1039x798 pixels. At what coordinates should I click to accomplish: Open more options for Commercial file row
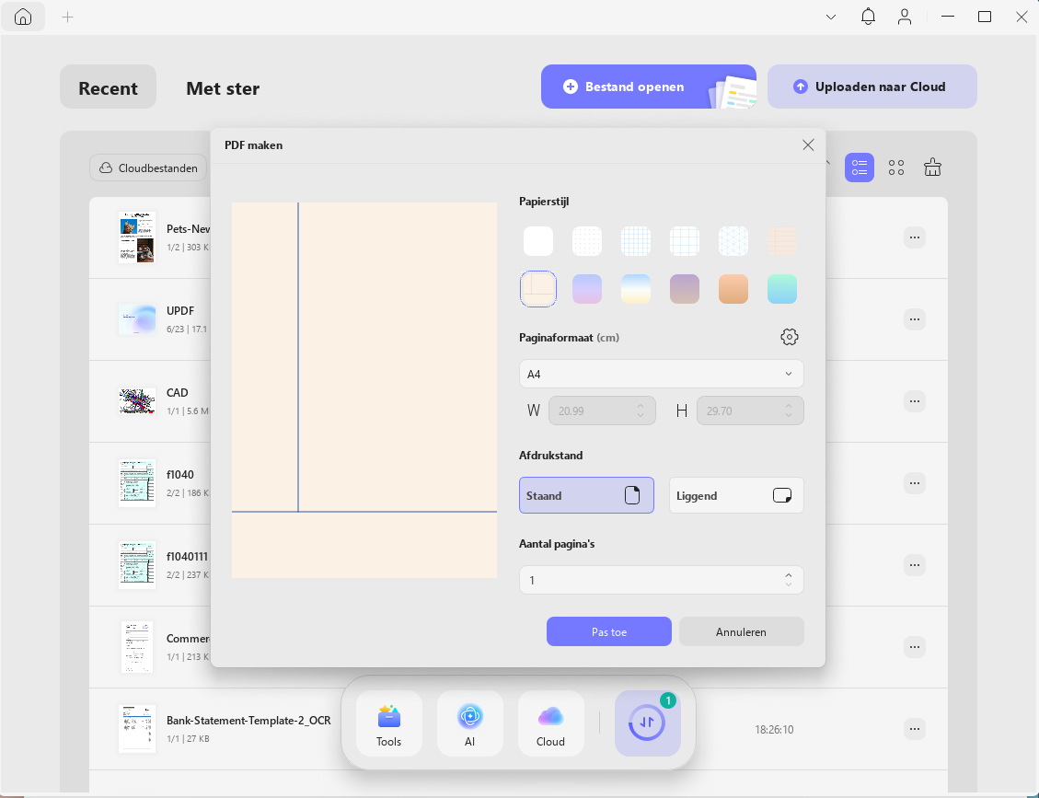tap(915, 647)
